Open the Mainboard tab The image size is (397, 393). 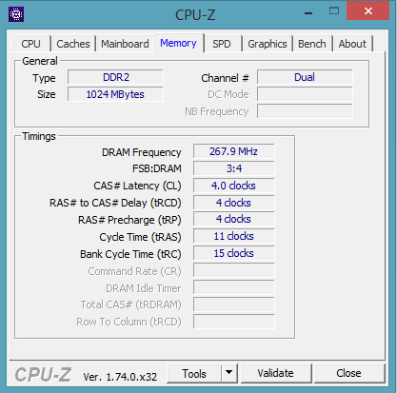point(125,44)
